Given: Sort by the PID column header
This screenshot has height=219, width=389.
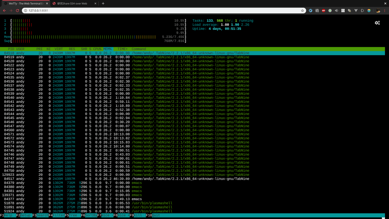Looking at the screenshot, I should pyautogui.click(x=11, y=49).
